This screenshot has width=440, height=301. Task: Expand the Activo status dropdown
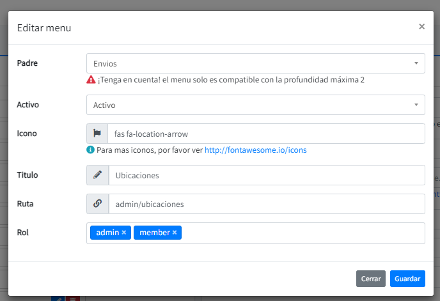click(x=255, y=105)
